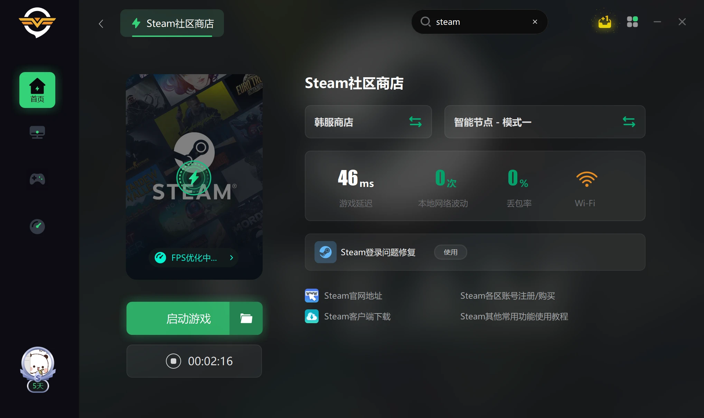This screenshot has height=418, width=704.
Task: Open the 首页 home panel in sidebar
Action: tap(37, 90)
